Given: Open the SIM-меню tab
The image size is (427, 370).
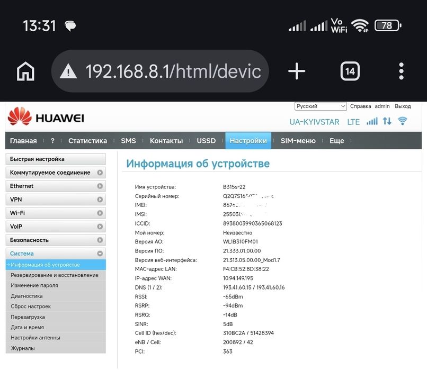Looking at the screenshot, I should point(298,141).
